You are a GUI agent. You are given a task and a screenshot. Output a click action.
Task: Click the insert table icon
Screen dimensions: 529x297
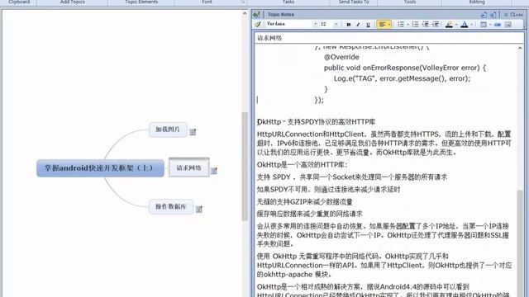pos(483,24)
